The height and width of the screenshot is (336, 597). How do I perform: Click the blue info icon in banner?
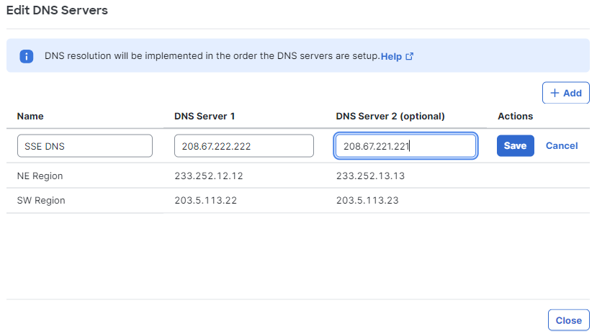(x=26, y=56)
